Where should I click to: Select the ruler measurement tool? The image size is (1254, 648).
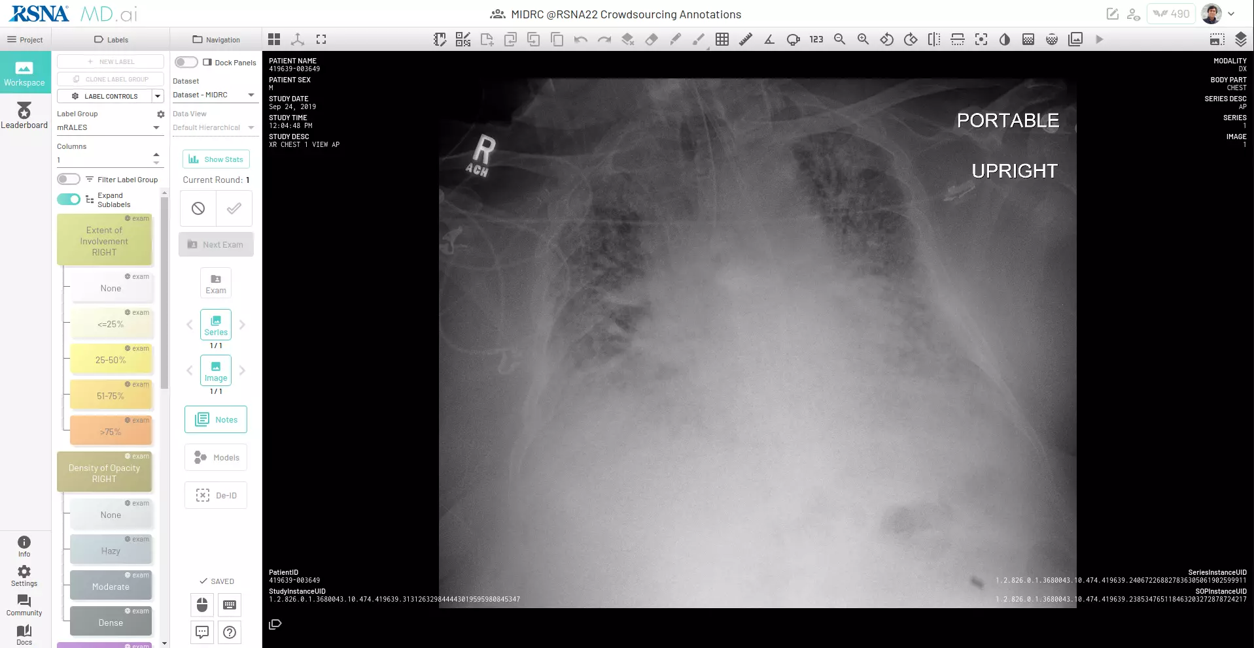[745, 40]
